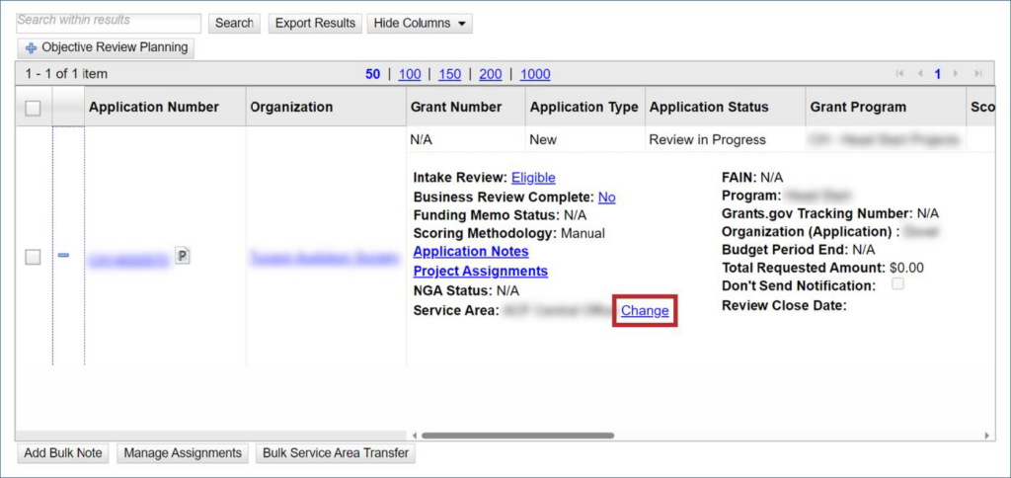Sort by Application Status column header
The height and width of the screenshot is (478, 1011).
pos(708,107)
